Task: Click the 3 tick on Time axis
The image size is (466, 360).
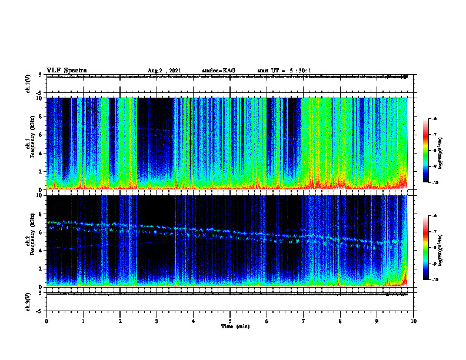Action: tap(157, 321)
